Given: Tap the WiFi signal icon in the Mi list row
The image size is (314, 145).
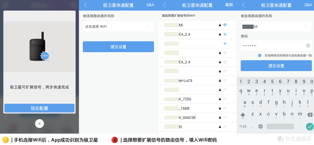Looking at the screenshot, I should [x=225, y=25].
